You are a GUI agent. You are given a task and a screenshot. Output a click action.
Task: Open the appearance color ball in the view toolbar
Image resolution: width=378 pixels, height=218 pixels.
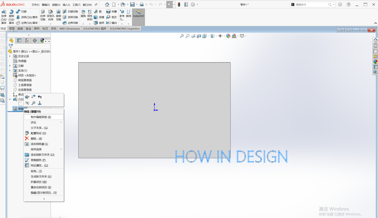[228, 36]
